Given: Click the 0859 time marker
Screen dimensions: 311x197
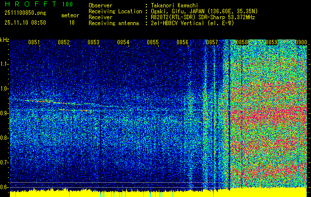Looking at the screenshot, I should click(271, 42).
